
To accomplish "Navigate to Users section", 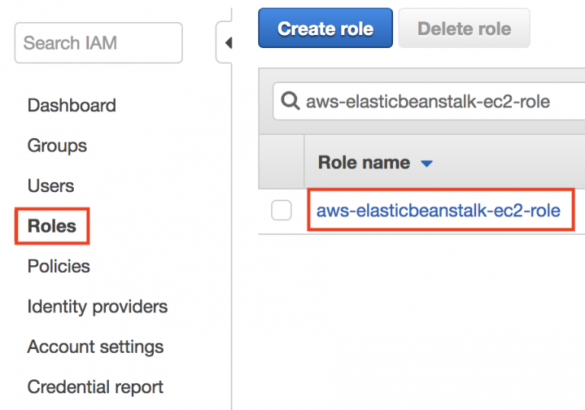I will click(51, 186).
